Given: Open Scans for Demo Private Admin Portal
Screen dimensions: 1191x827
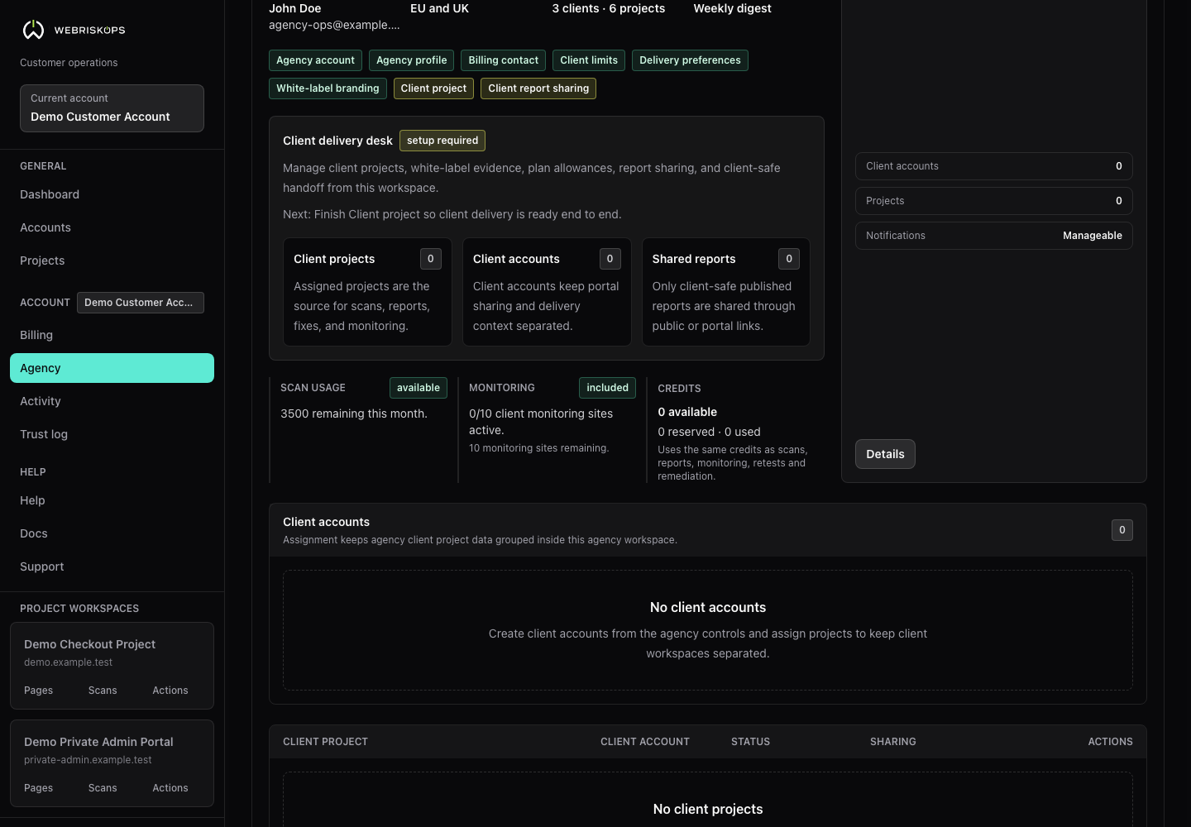Looking at the screenshot, I should click(x=103, y=788).
